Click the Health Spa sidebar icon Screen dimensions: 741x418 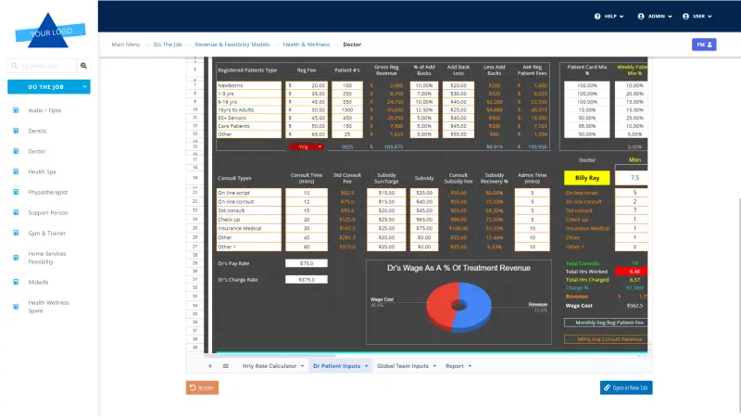coord(16,171)
